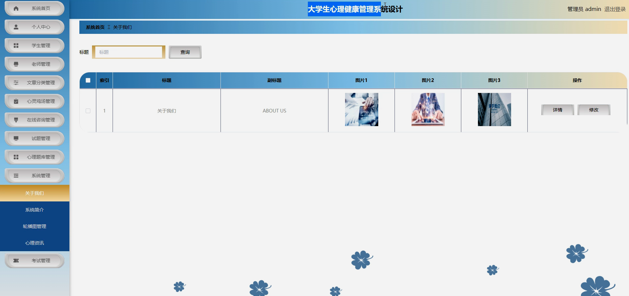Select the 系统简介 submenu item
This screenshot has height=296, width=629.
[x=35, y=210]
